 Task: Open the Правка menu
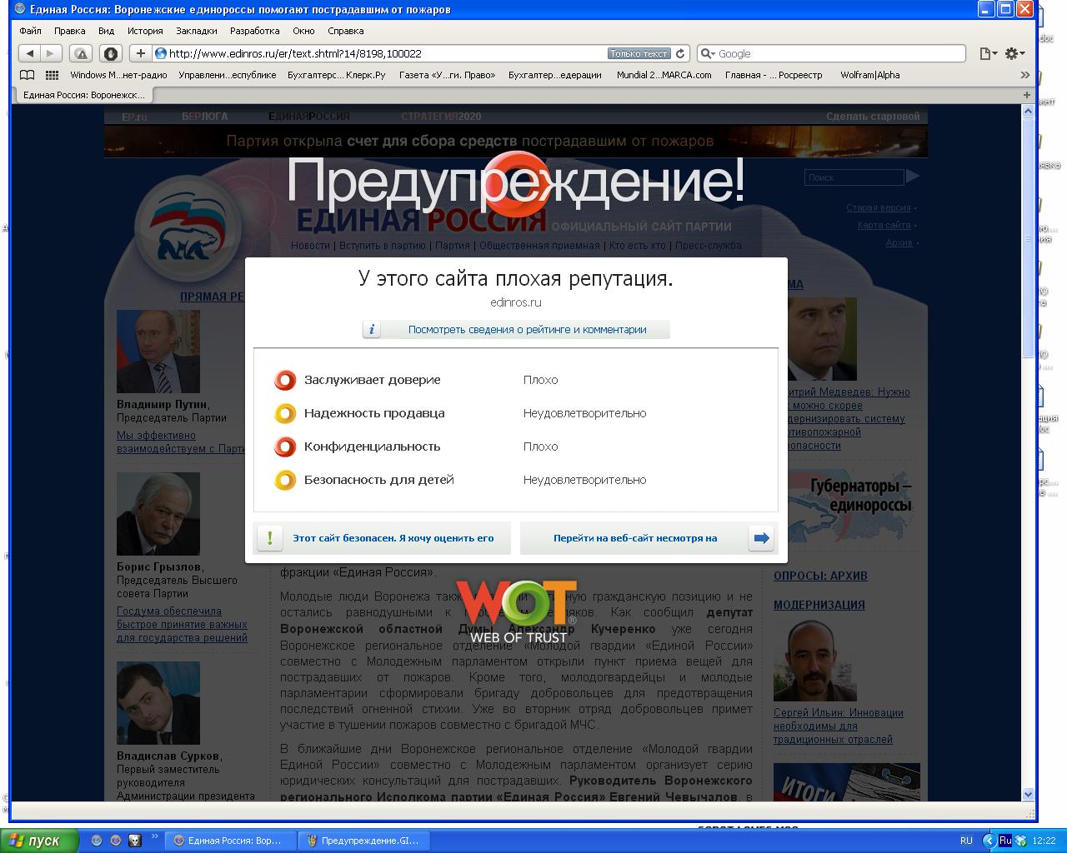coord(70,31)
